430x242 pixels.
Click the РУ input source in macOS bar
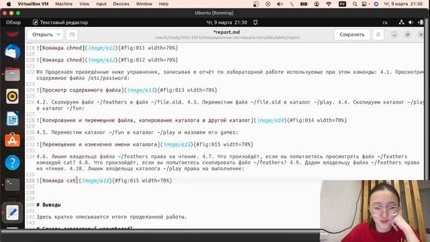[342, 4]
